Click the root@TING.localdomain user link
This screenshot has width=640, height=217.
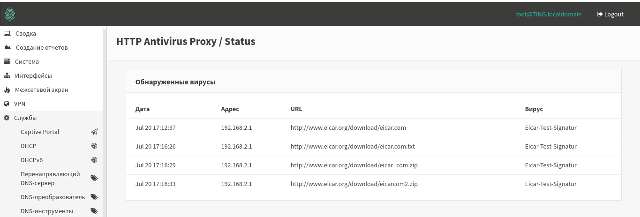click(548, 14)
